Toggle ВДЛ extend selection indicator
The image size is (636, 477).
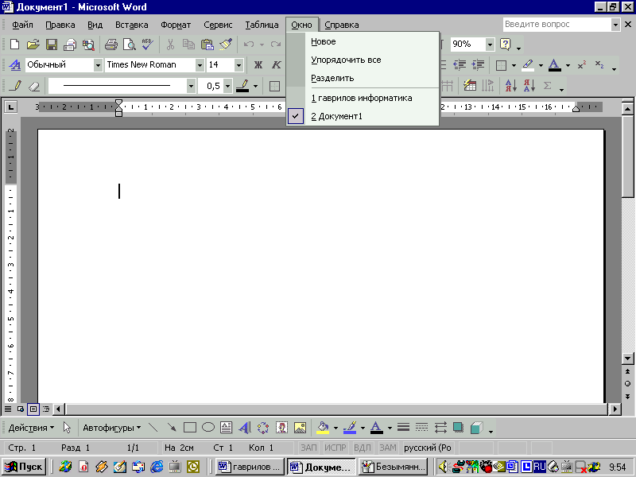tap(363, 448)
